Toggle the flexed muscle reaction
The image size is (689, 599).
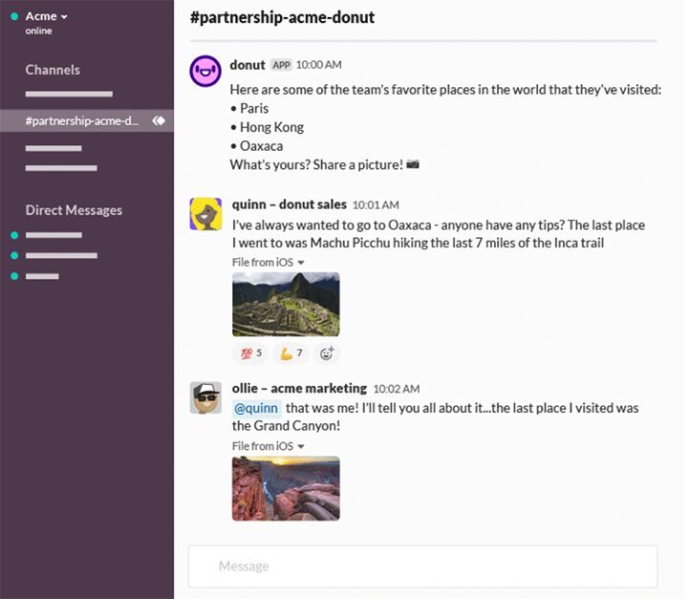[291, 353]
